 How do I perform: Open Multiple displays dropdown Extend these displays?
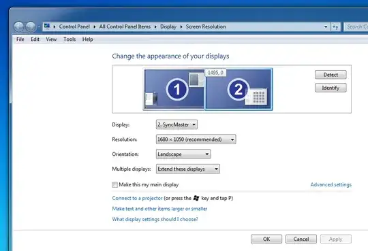point(188,169)
